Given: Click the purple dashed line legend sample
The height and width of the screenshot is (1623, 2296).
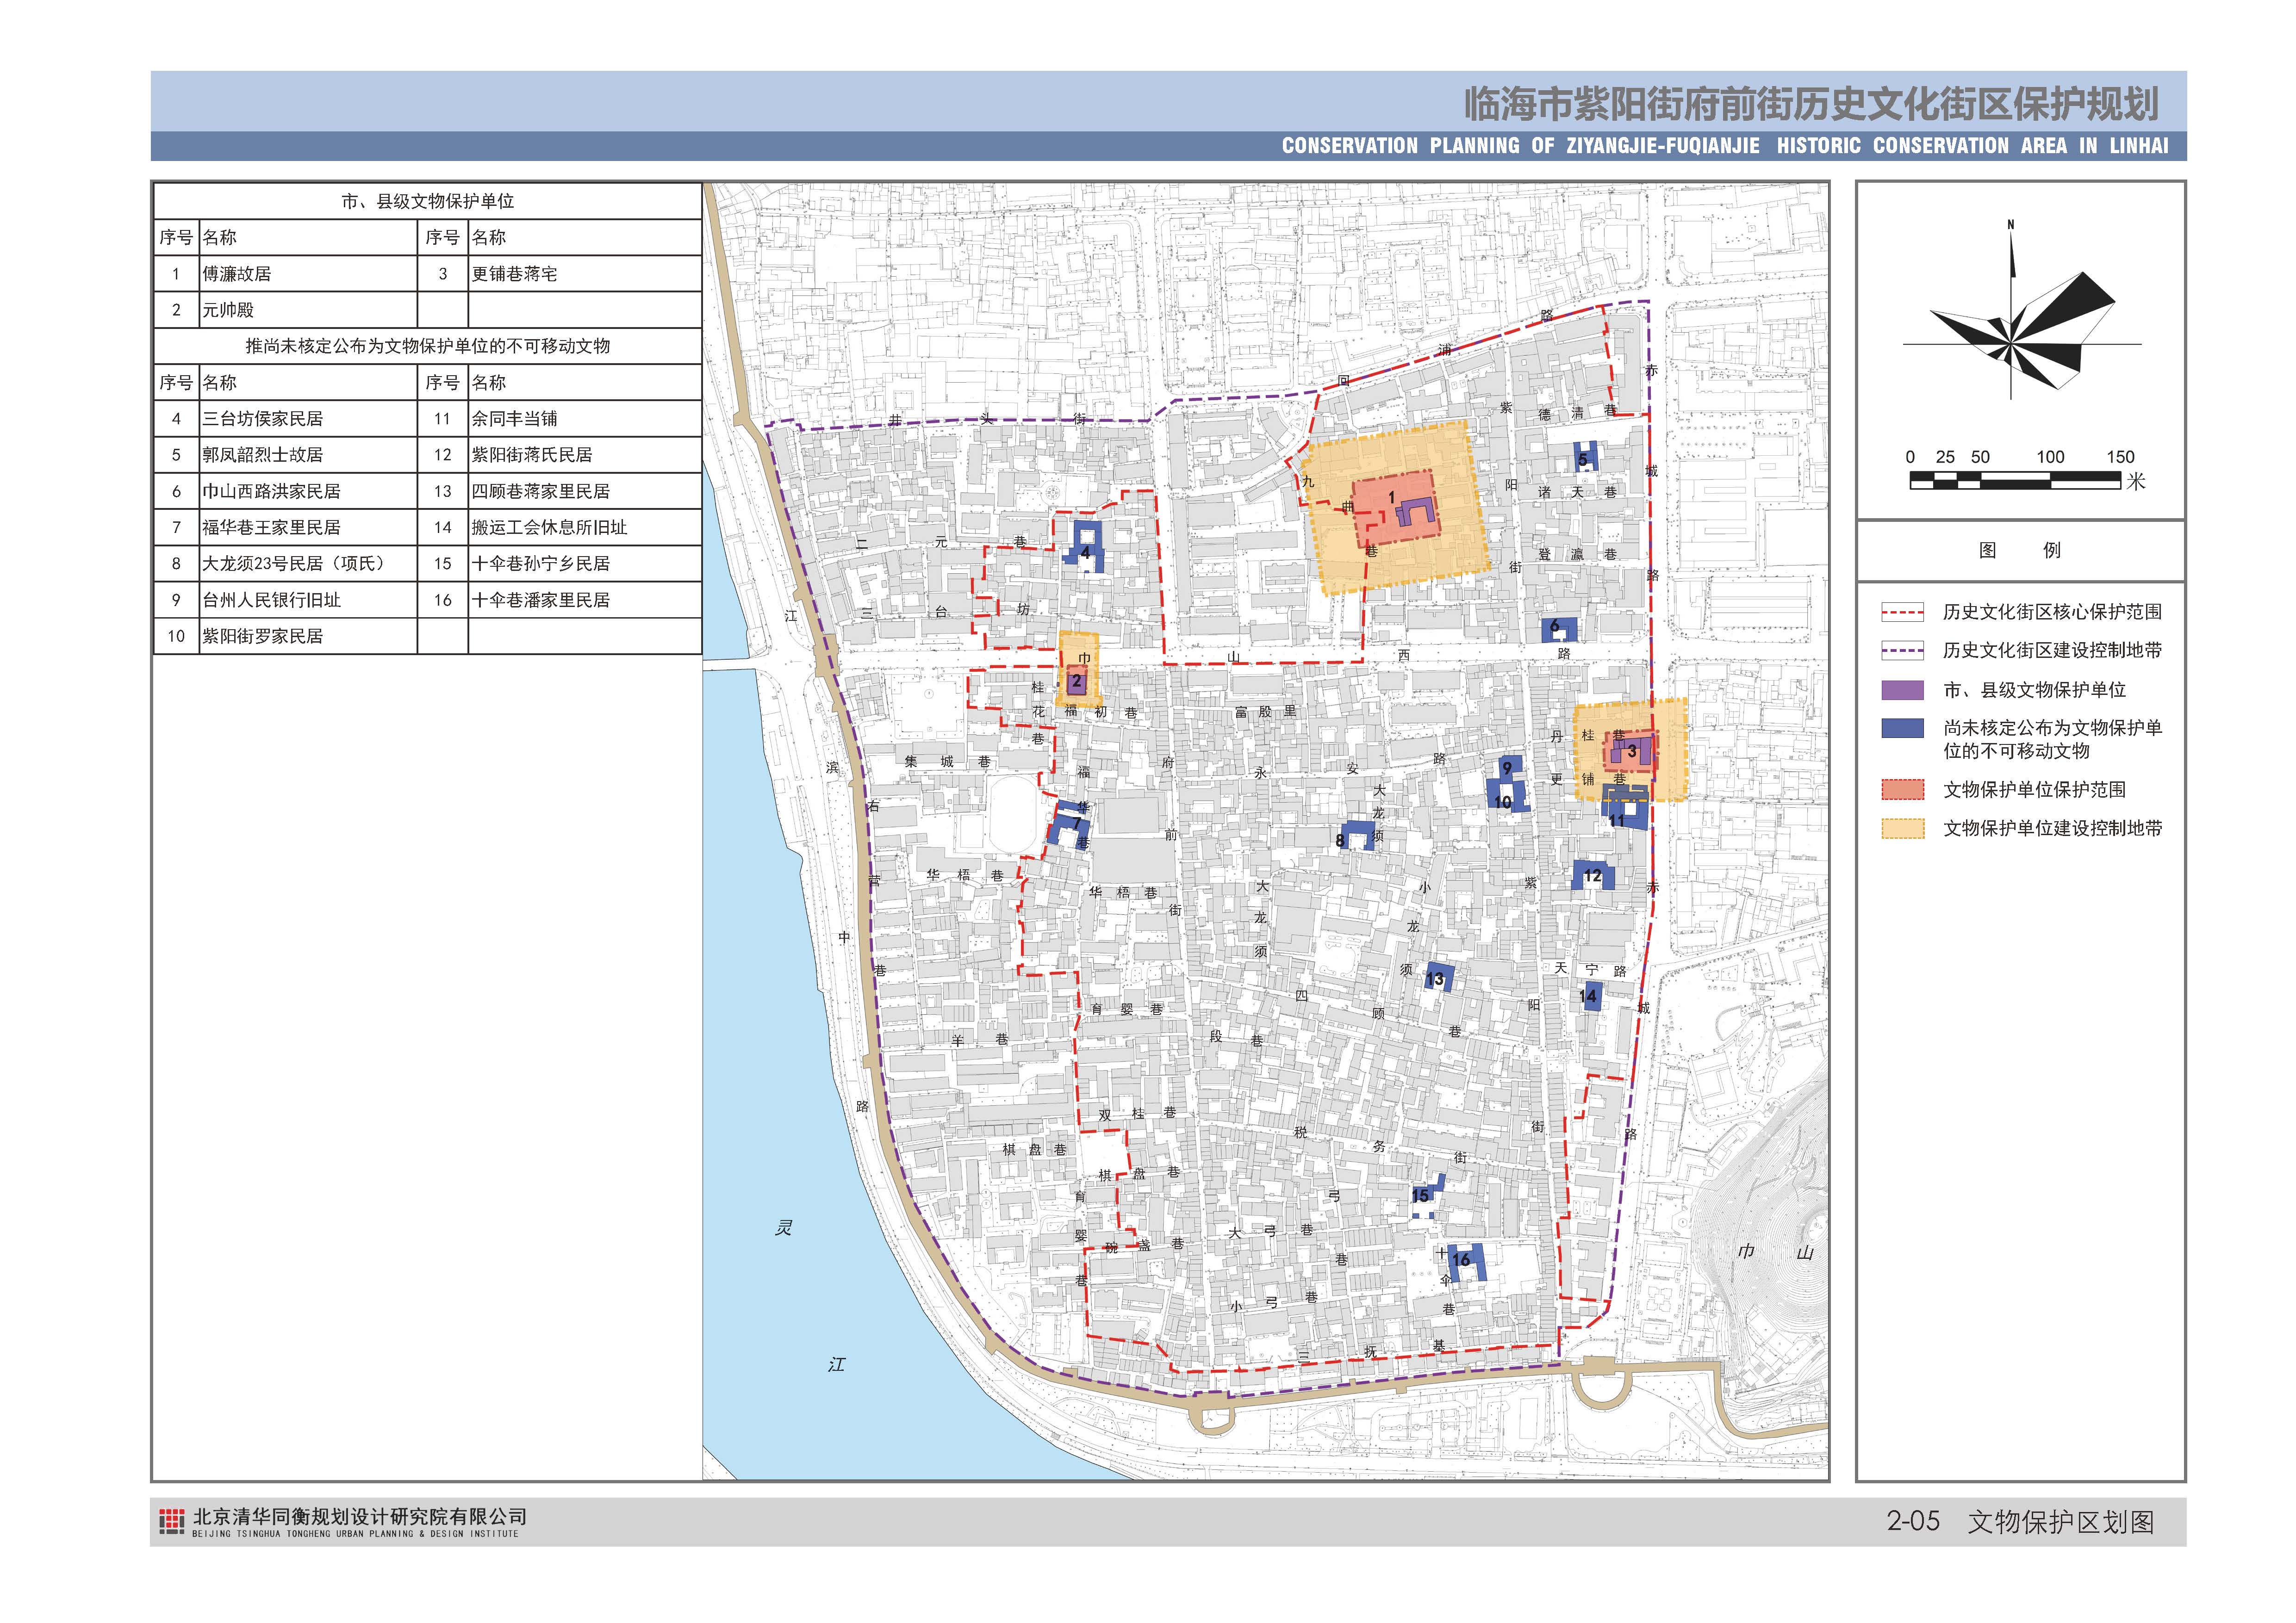Looking at the screenshot, I should 1902,650.
